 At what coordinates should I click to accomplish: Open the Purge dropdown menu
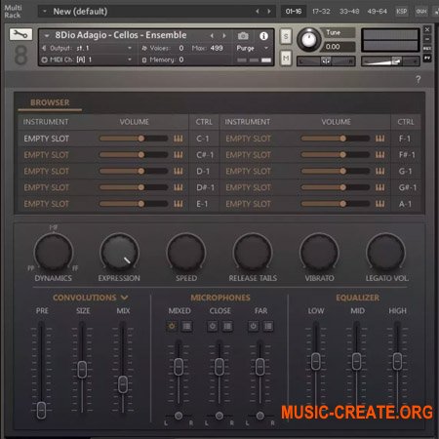(253, 48)
